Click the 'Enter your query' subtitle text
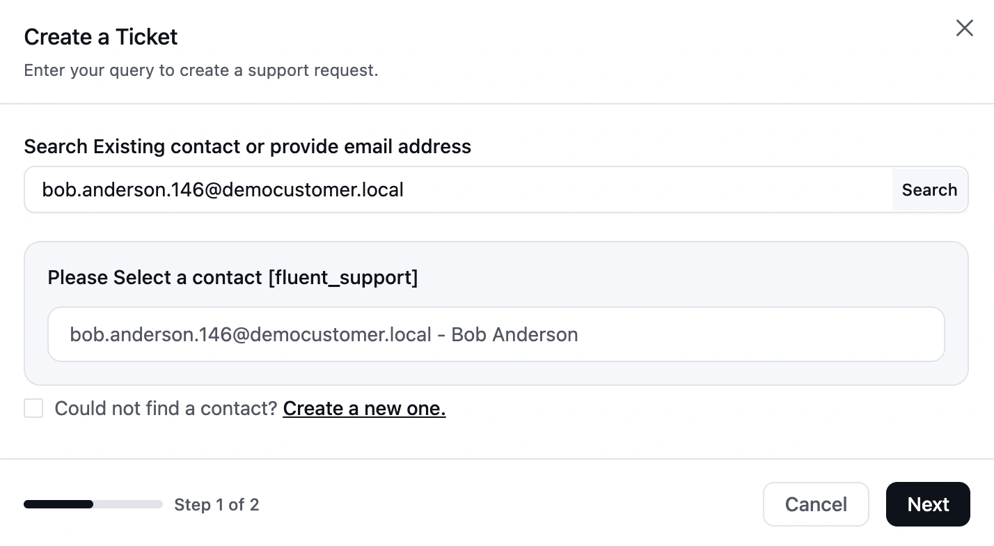Viewport: 994px width, 546px height. (x=201, y=70)
